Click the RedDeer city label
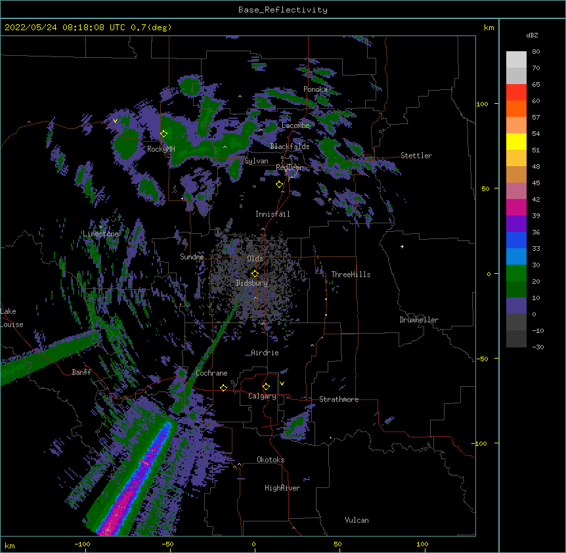Screen dimensions: 566x553 tap(290, 167)
